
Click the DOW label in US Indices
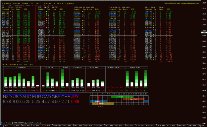[x=103, y=91]
